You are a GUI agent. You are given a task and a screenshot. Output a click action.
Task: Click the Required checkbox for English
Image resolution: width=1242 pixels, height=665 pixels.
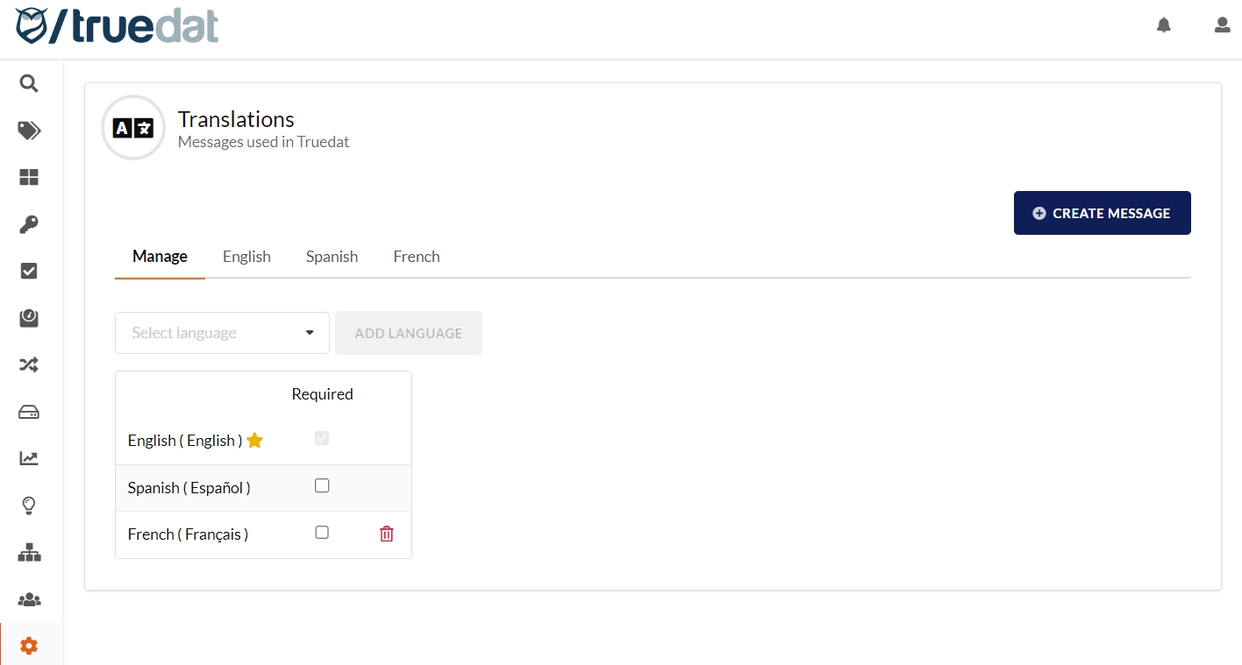tap(322, 438)
